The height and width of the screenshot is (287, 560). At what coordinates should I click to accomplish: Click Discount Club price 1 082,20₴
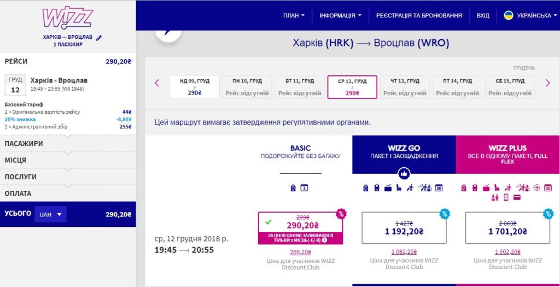click(404, 251)
